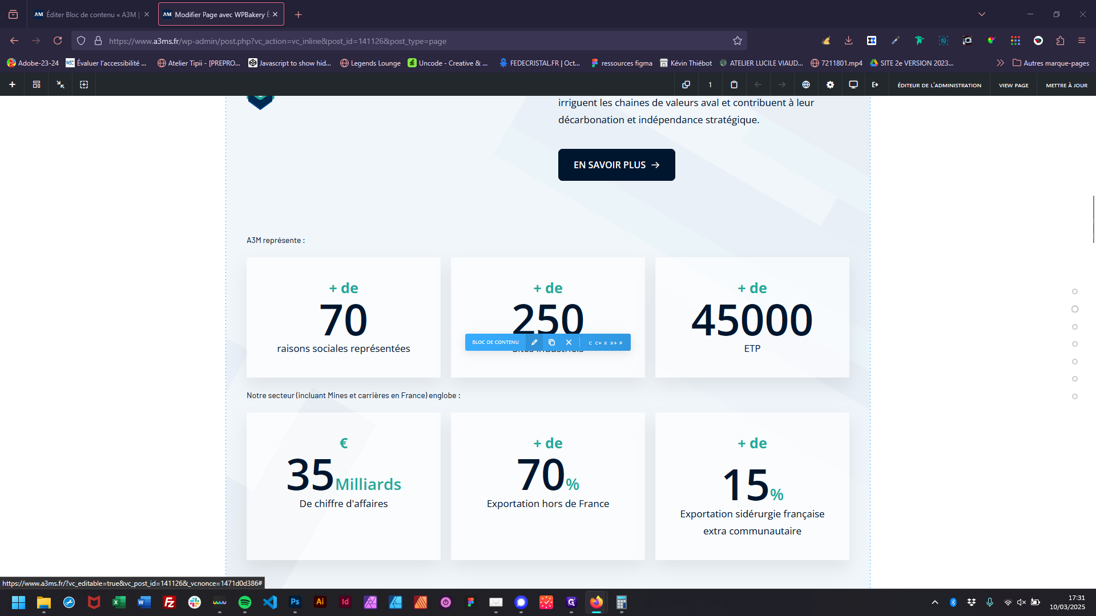
Task: Open the Downloads panel icon
Action: tap(849, 40)
